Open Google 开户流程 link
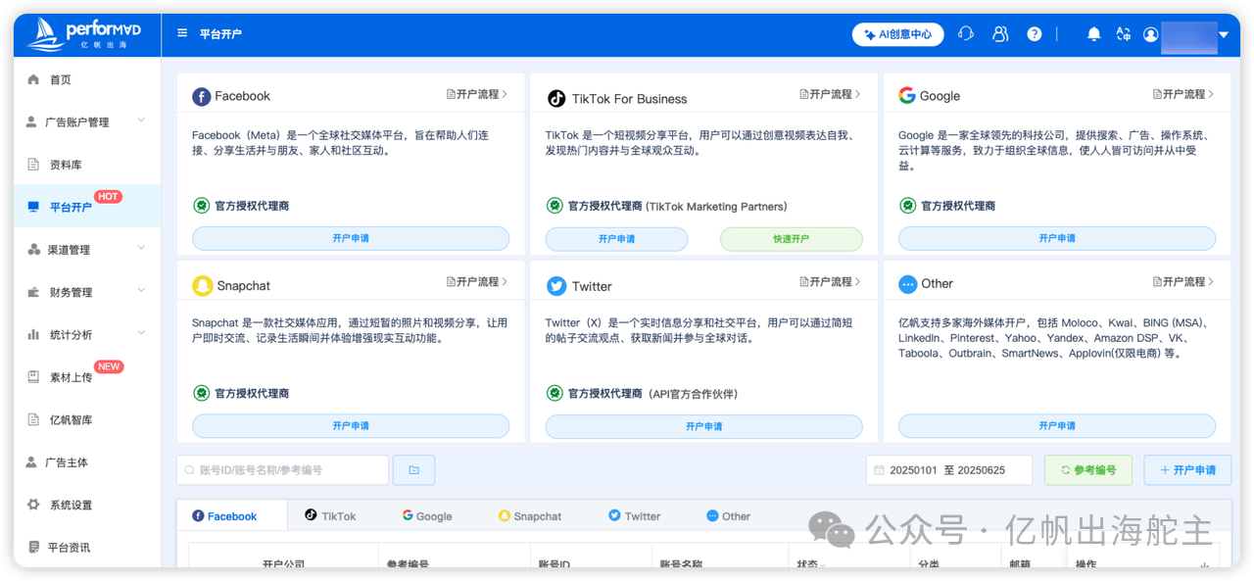1254x581 pixels. pos(1183,94)
